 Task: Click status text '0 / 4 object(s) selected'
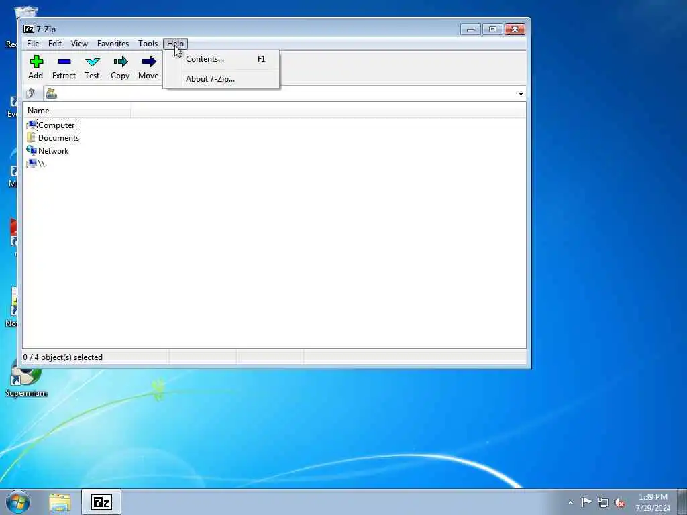[x=62, y=357]
